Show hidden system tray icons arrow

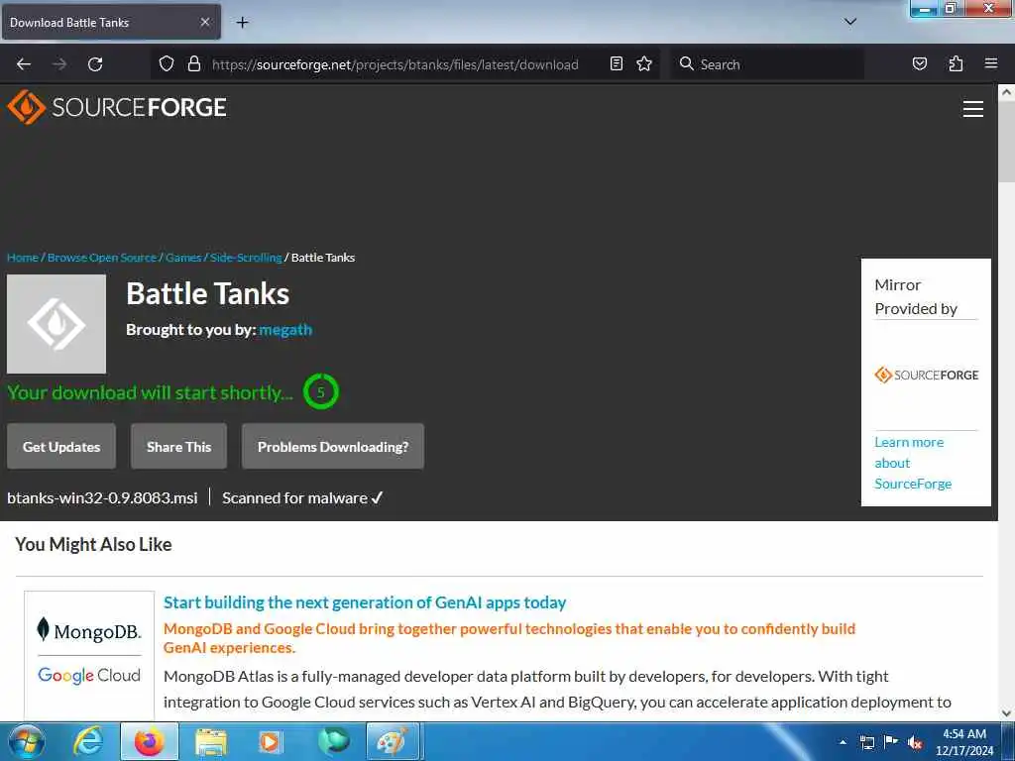pyautogui.click(x=843, y=742)
